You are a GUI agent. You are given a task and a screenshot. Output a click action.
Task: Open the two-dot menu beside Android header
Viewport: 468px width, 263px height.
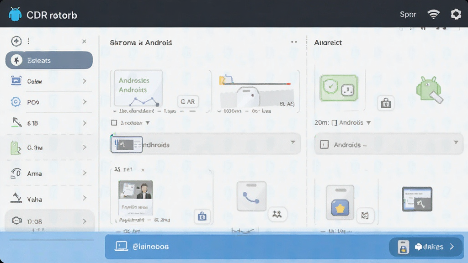pyautogui.click(x=294, y=42)
